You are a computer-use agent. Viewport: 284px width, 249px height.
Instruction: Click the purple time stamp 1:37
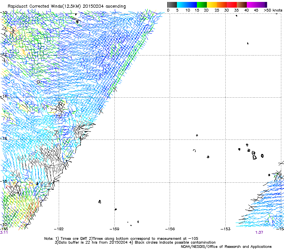tap(259, 233)
